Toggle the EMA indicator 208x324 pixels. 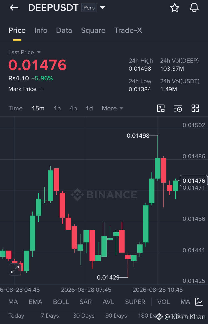coord(35,302)
